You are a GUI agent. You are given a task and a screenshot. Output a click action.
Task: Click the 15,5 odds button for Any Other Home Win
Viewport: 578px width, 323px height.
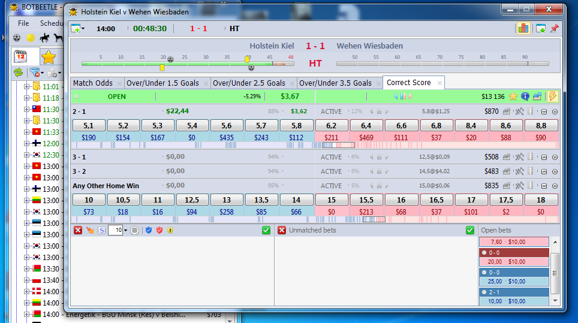[366, 200]
